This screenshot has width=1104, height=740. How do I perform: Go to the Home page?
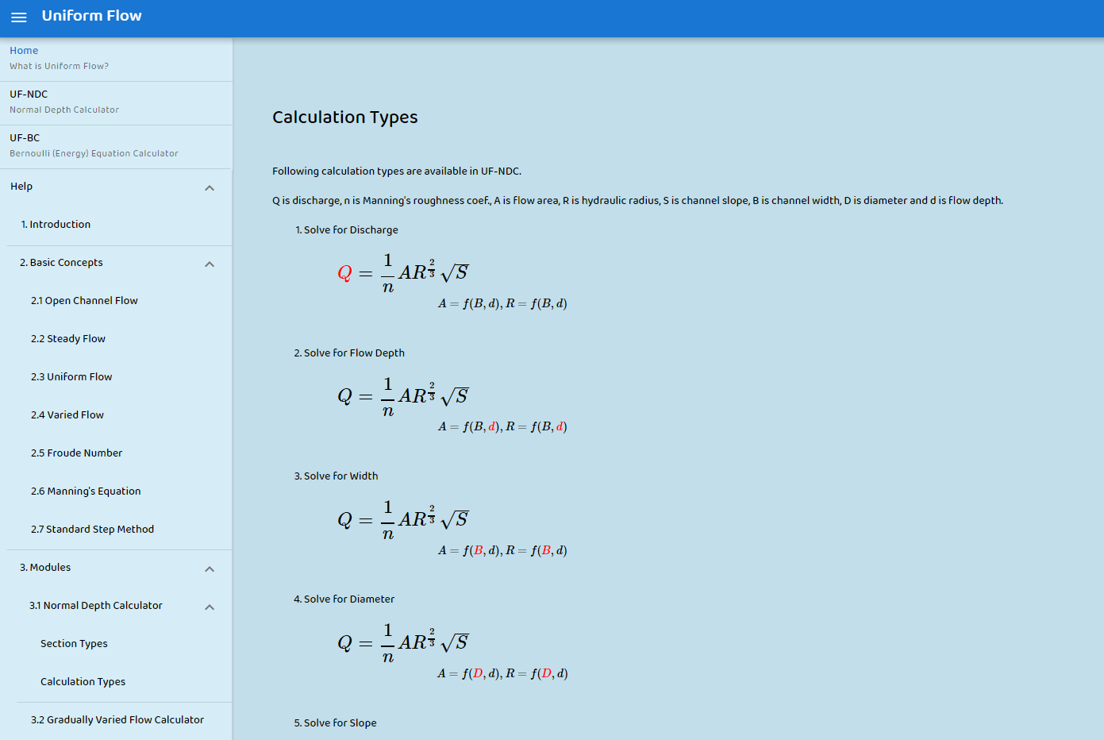click(x=116, y=58)
